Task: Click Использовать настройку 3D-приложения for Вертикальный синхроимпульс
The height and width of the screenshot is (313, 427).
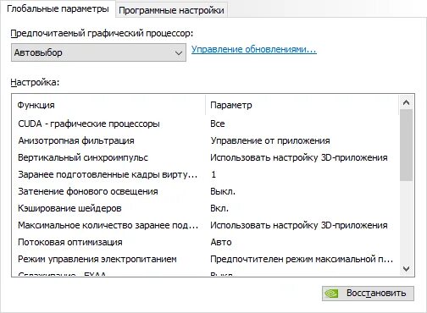Action: coord(299,157)
